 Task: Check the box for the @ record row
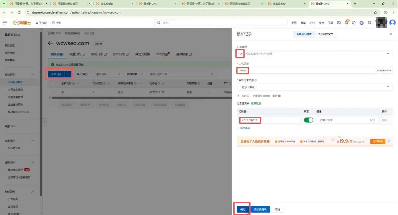point(53,92)
